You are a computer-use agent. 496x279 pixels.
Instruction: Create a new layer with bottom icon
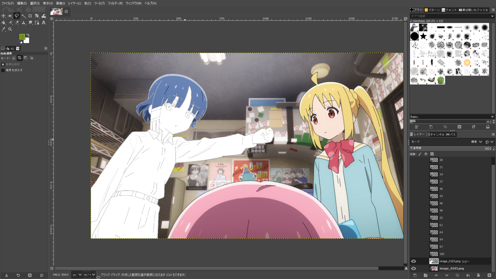click(415, 275)
